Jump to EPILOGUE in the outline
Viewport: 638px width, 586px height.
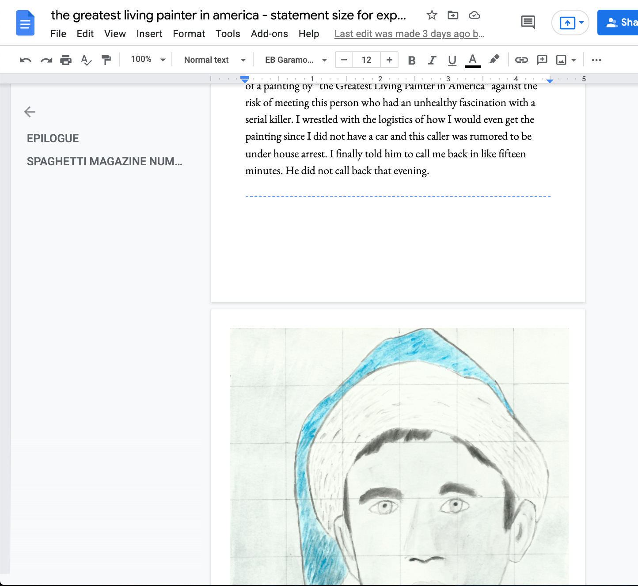pos(53,139)
